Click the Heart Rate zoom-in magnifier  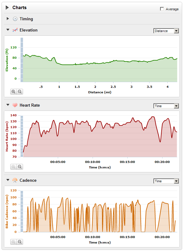[13, 167]
